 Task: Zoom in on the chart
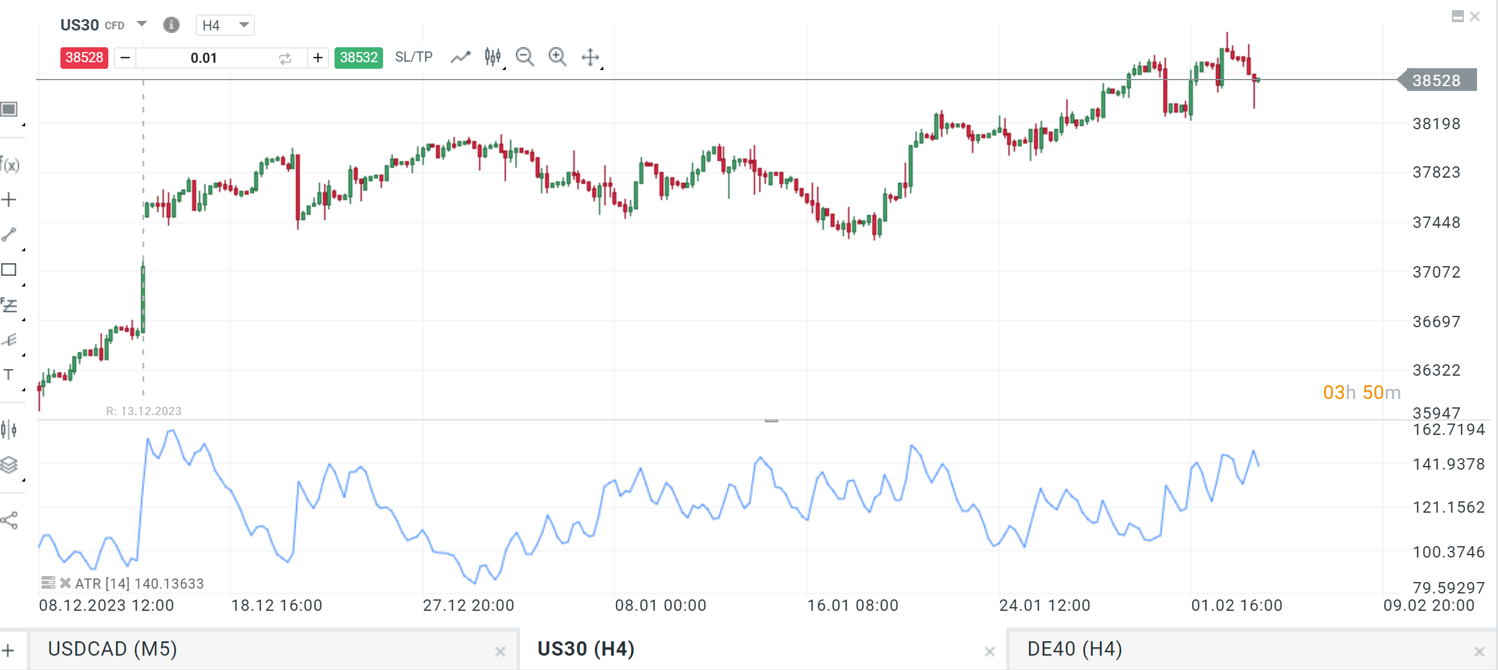pos(558,57)
